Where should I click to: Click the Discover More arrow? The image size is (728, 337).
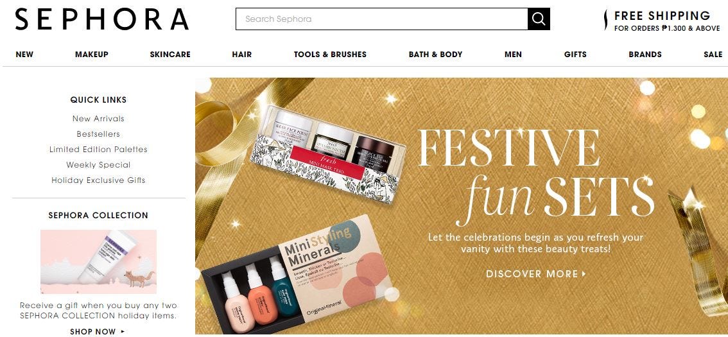[584, 274]
